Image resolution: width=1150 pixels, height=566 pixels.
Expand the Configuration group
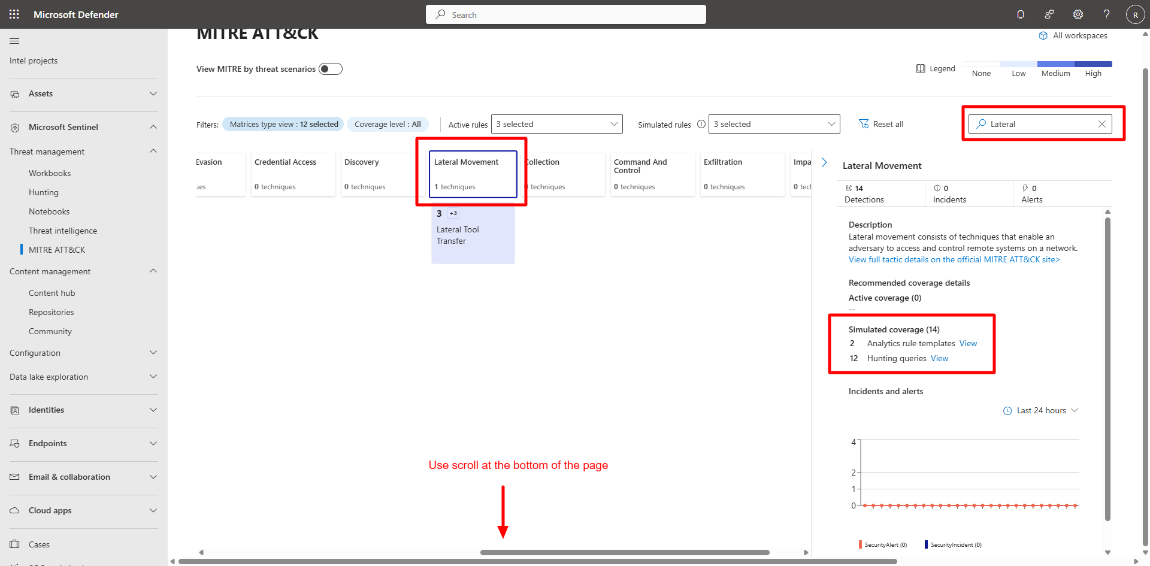point(153,353)
